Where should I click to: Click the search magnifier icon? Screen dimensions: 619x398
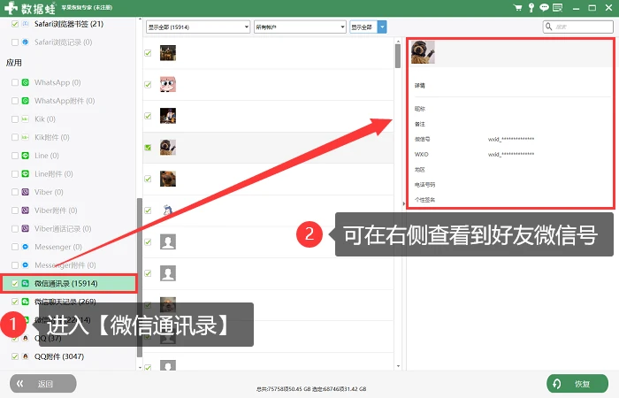click(x=549, y=27)
